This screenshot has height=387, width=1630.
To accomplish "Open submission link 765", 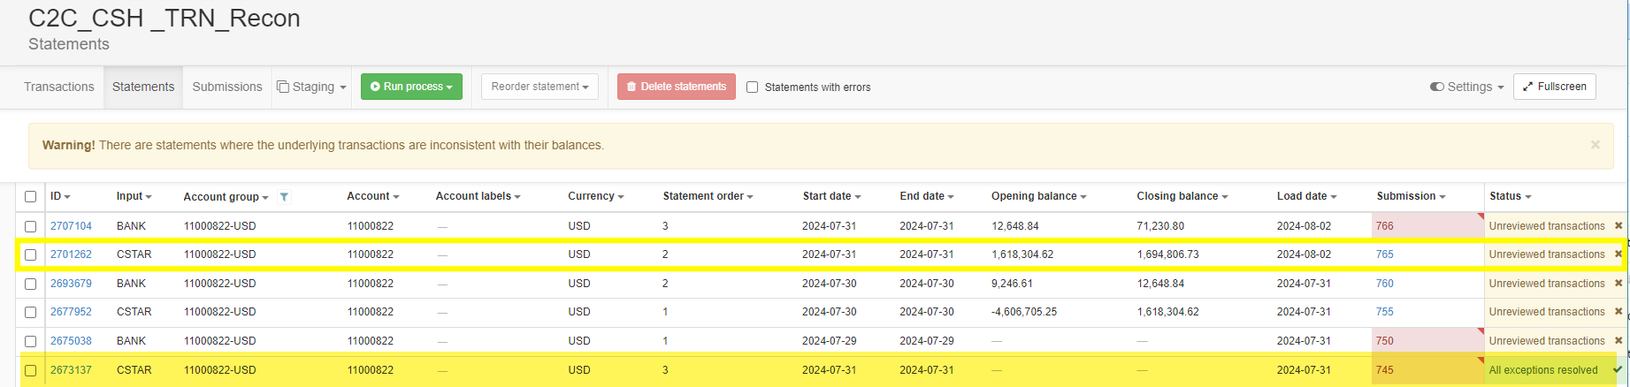I will (1385, 254).
